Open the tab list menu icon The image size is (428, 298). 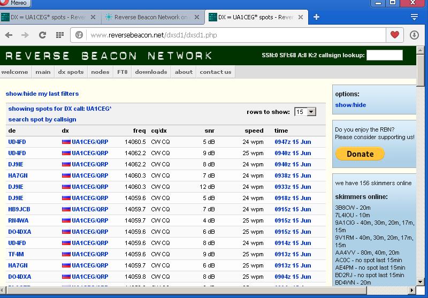pyautogui.click(x=414, y=17)
